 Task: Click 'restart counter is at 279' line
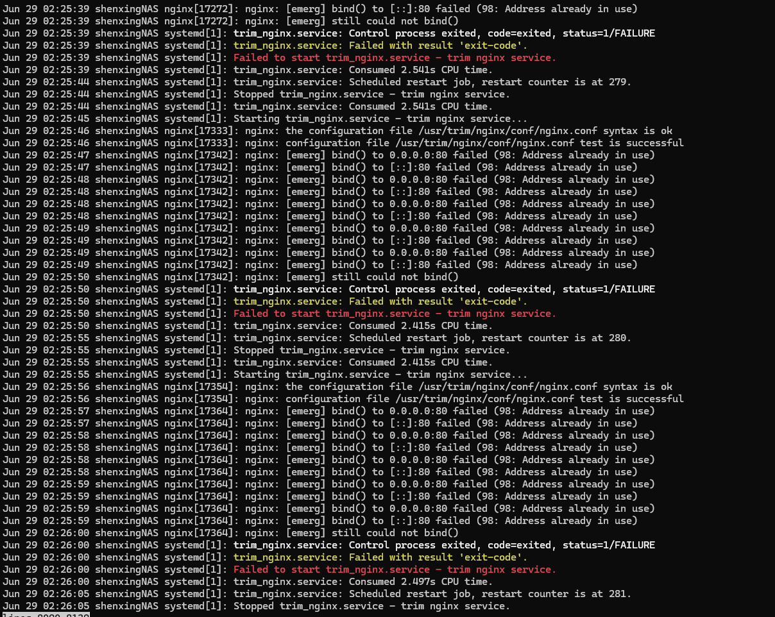coord(318,82)
